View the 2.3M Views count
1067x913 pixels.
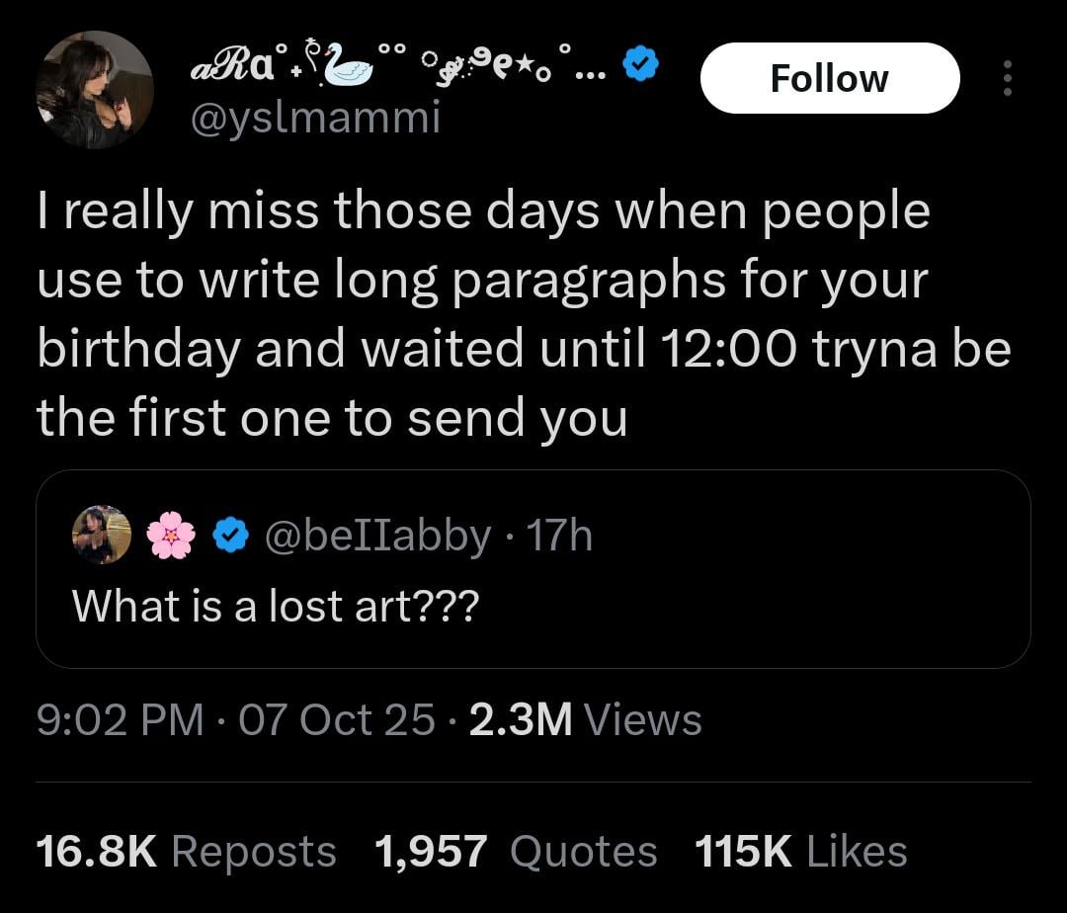[585, 720]
